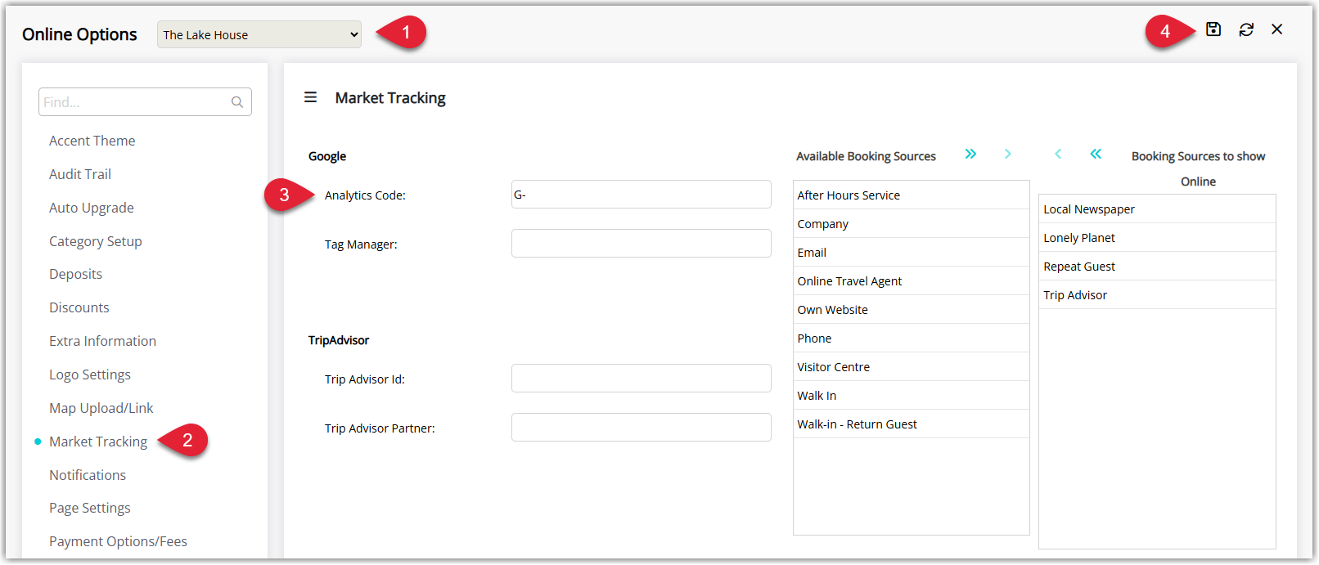Viewport: 1319px width, 565px height.
Task: Select Local Newspaper in online sources
Action: coord(1158,209)
